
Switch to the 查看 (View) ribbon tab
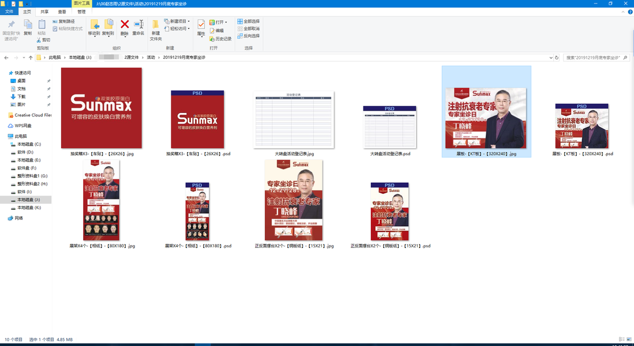(x=62, y=12)
